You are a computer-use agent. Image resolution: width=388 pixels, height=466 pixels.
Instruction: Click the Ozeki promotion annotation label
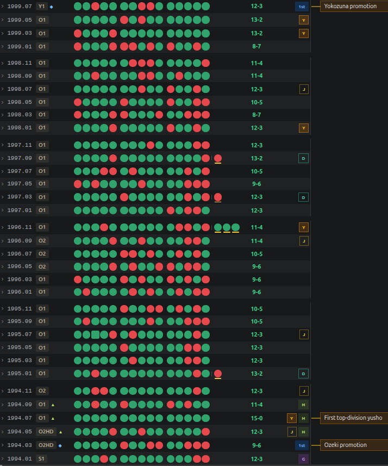pyautogui.click(x=345, y=445)
